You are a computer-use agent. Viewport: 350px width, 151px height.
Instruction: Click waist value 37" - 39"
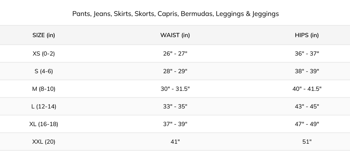click(175, 124)
